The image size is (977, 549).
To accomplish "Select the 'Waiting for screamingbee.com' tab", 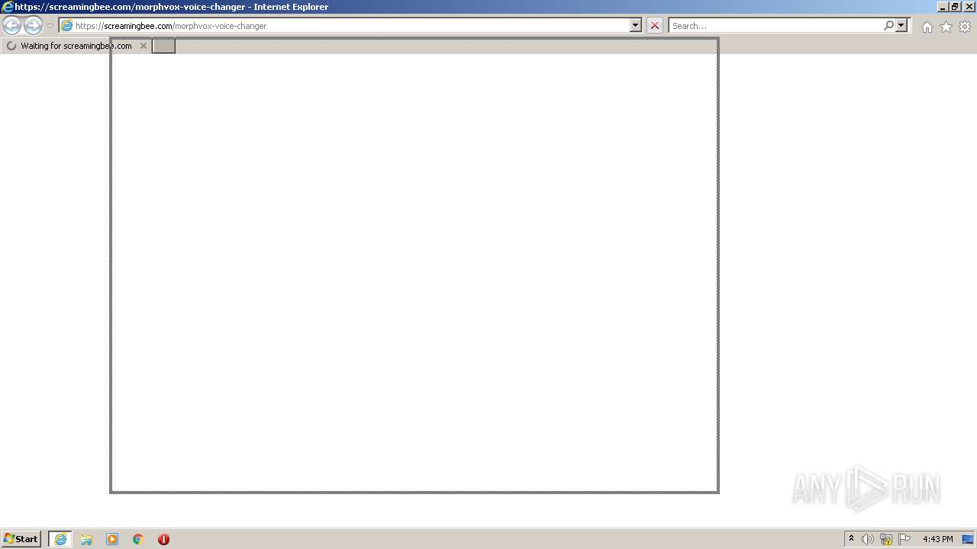I will click(76, 46).
